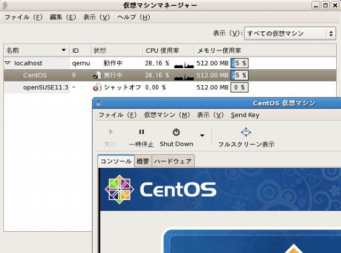The height and width of the screenshot is (253, 341).
Task: Click localhost memory usage bar 25 %
Action: tap(239, 63)
